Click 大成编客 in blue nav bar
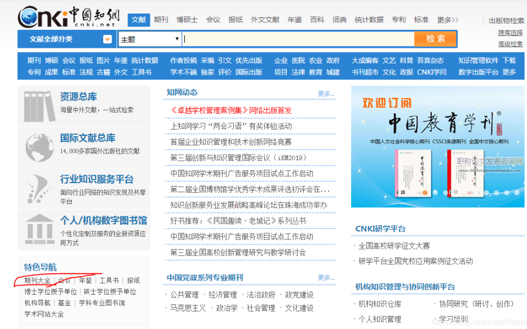 (x=365, y=60)
